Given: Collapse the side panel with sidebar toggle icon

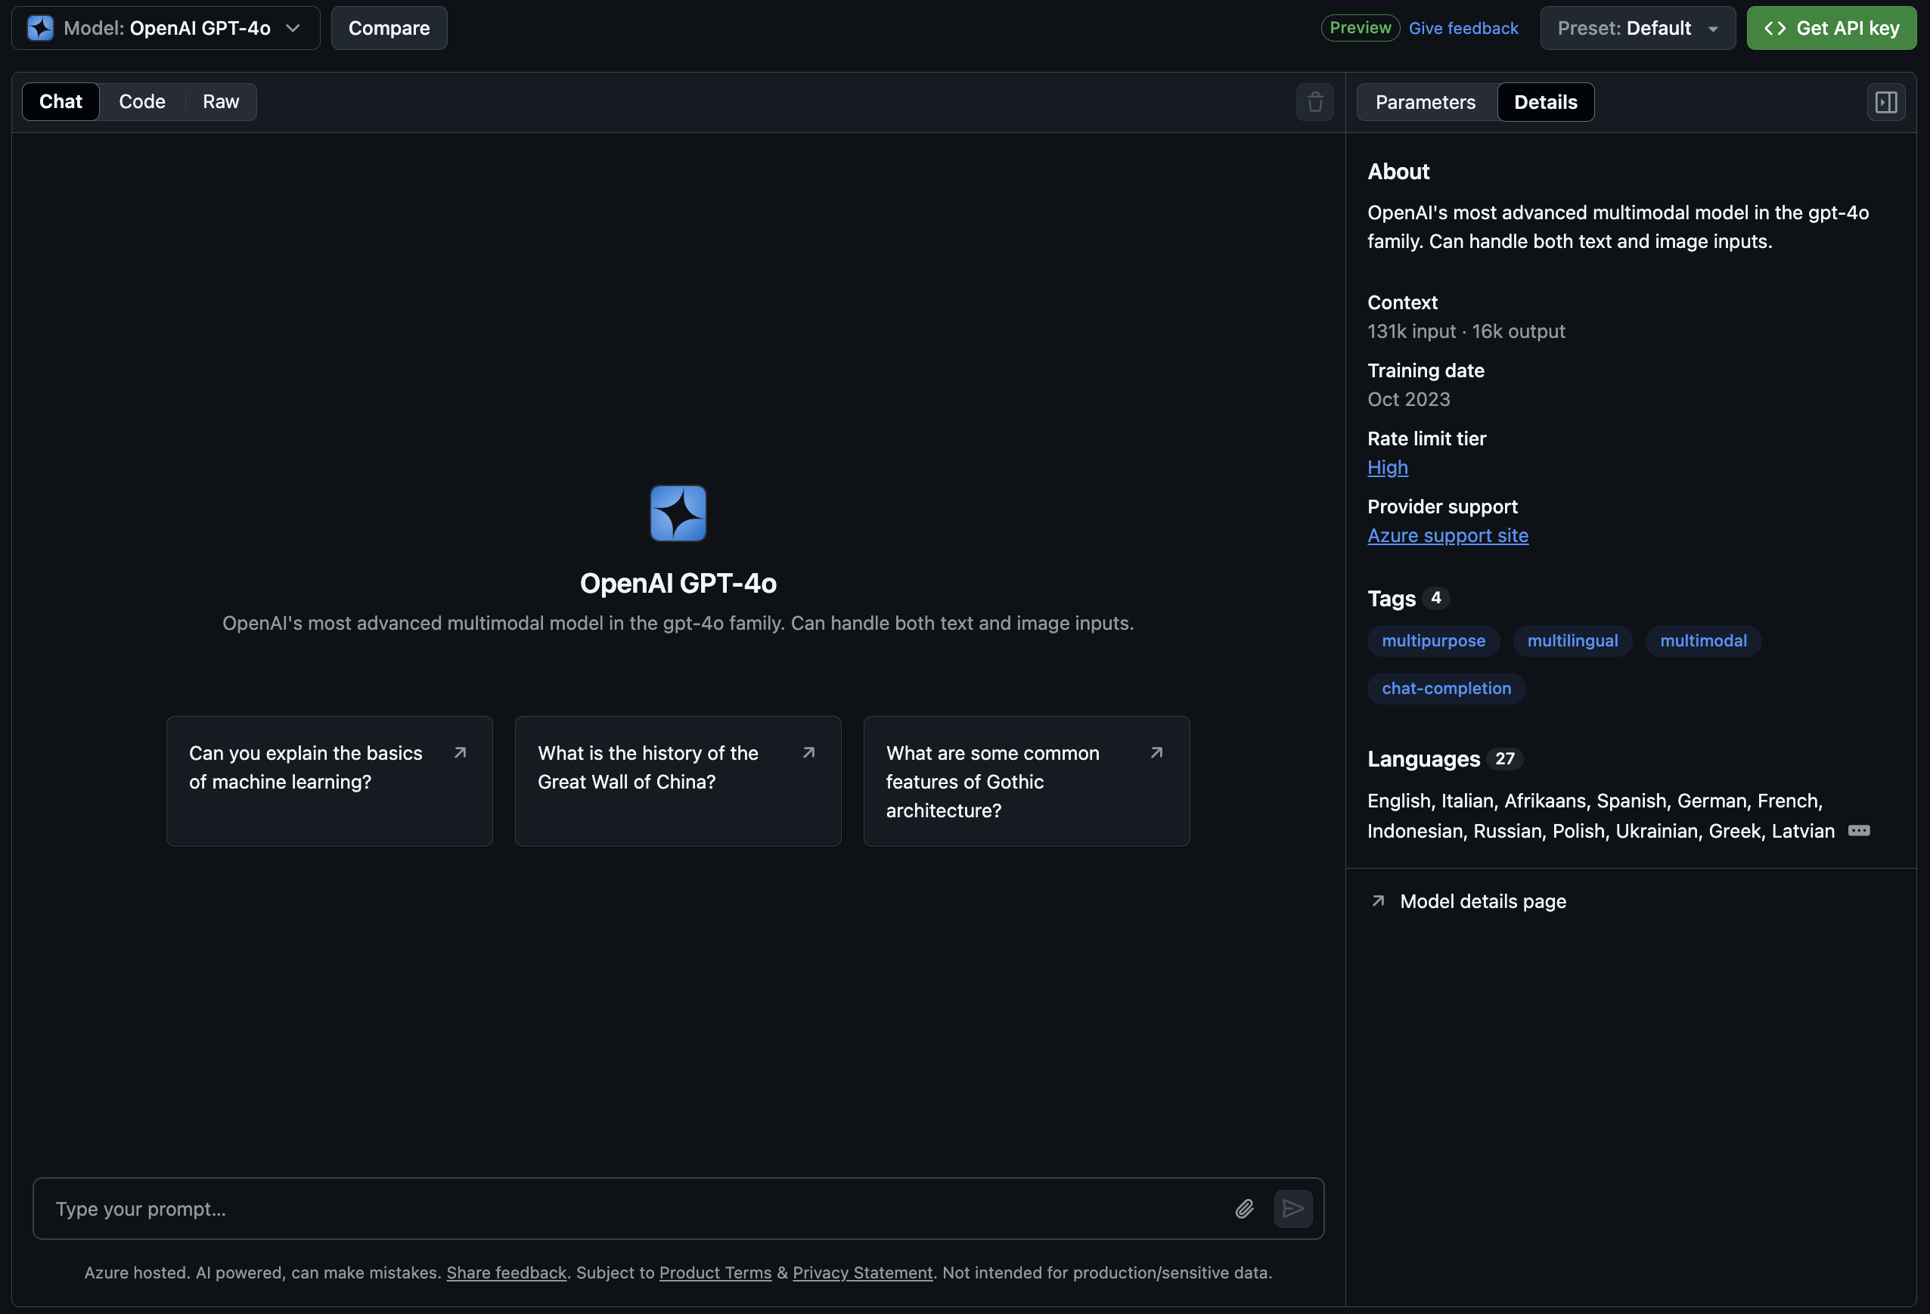Looking at the screenshot, I should pyautogui.click(x=1886, y=102).
